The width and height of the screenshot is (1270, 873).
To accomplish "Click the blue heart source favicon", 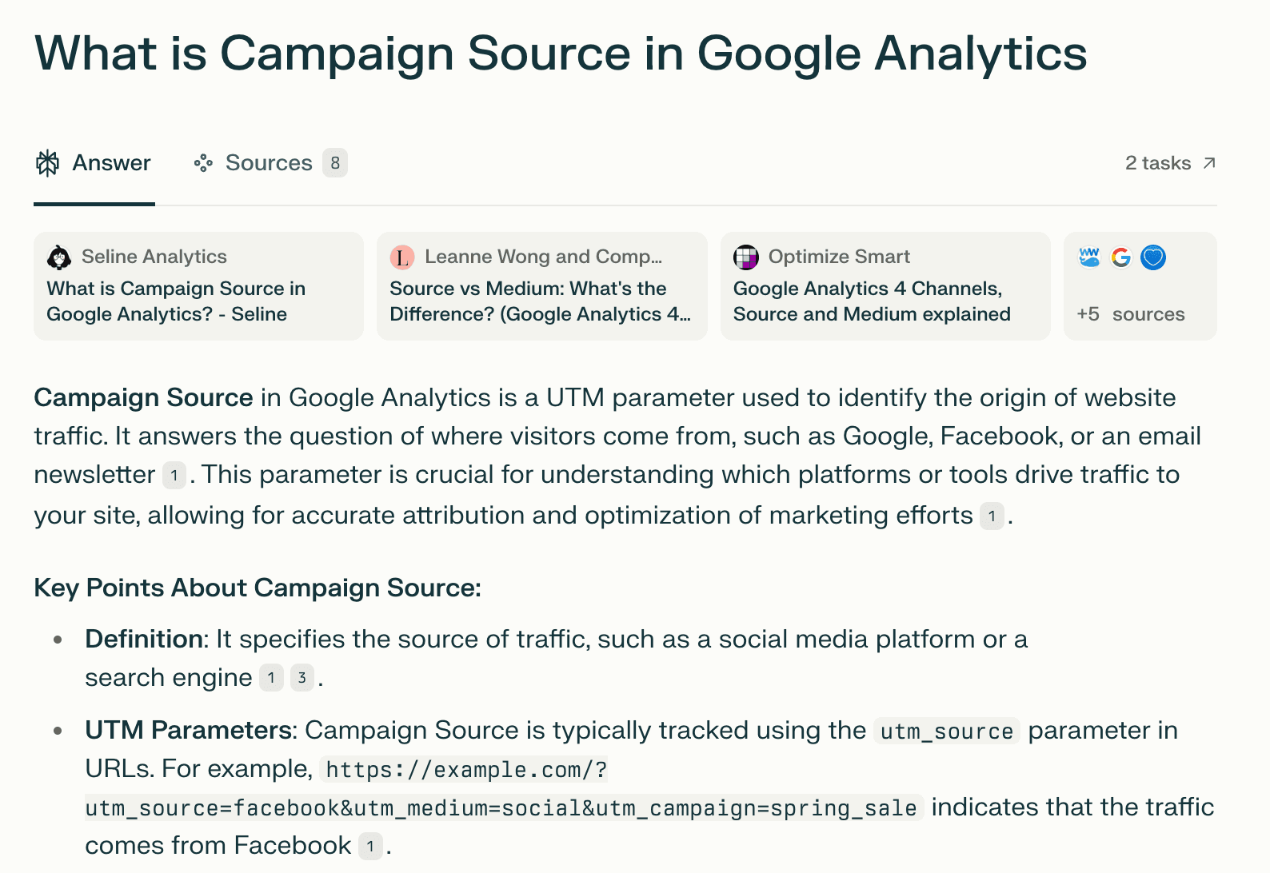I will (1152, 257).
